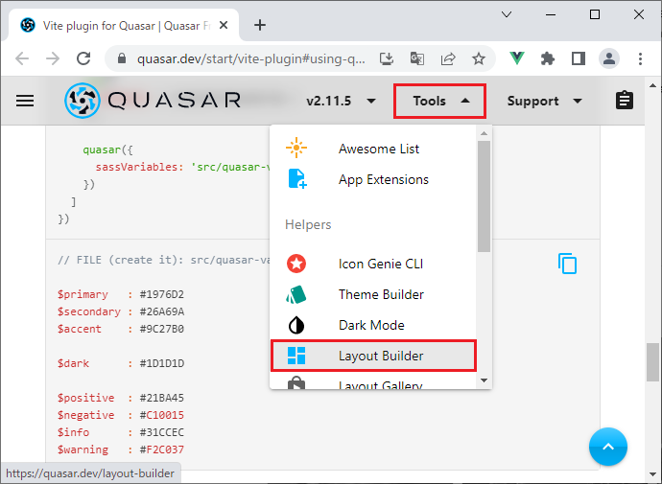Click the #C10015 color value
The image size is (662, 484).
point(162,415)
